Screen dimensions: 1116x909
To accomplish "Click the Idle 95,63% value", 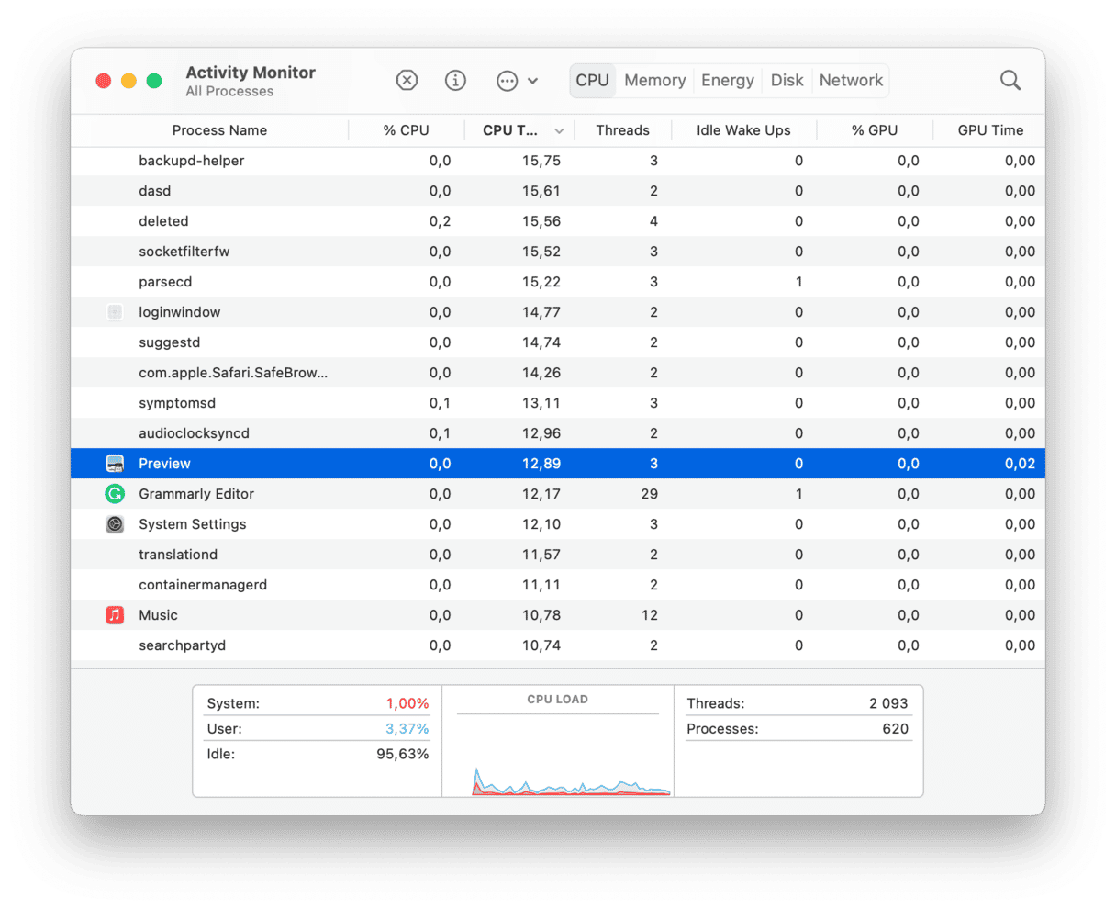I will (x=403, y=754).
